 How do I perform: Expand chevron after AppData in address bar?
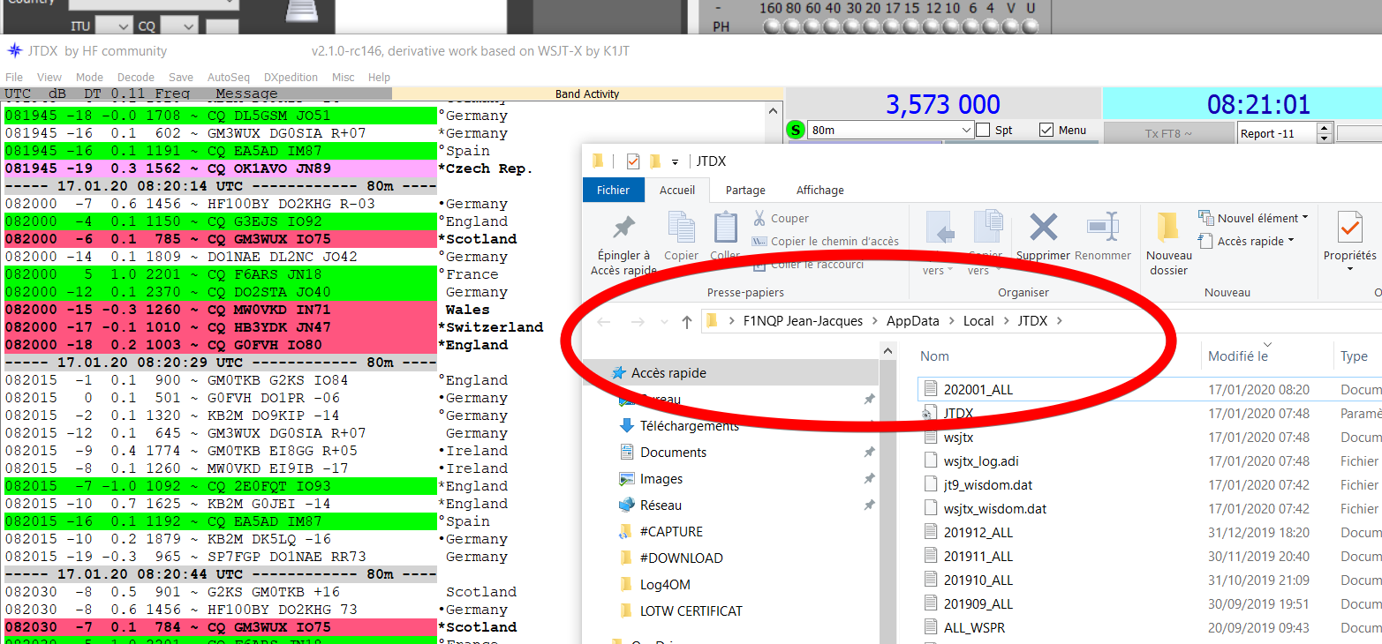(x=952, y=321)
